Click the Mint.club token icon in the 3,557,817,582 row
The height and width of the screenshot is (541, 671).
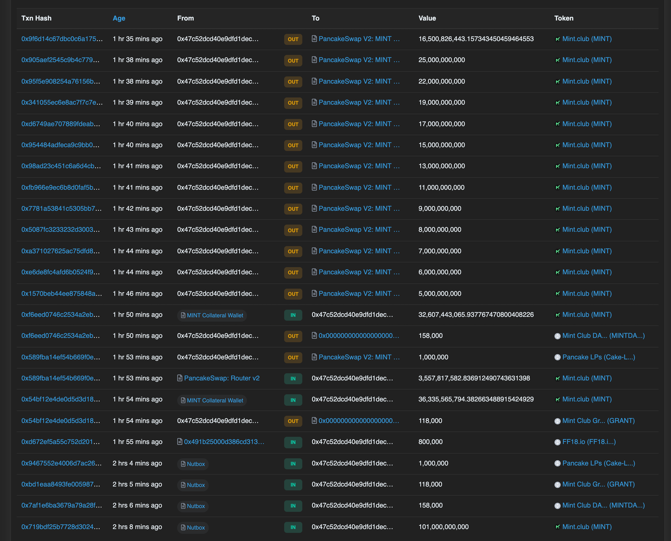point(558,379)
